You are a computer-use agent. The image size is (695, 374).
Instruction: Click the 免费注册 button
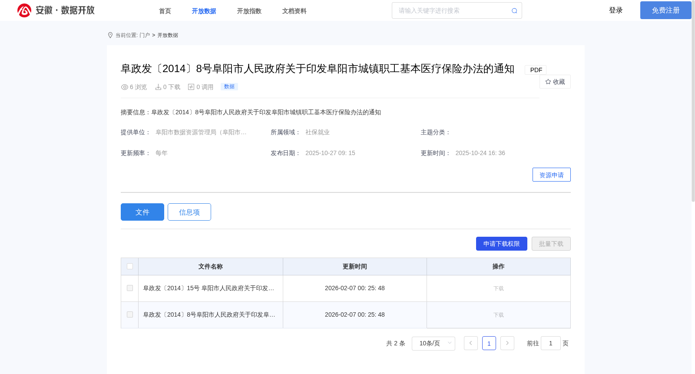(666, 10)
